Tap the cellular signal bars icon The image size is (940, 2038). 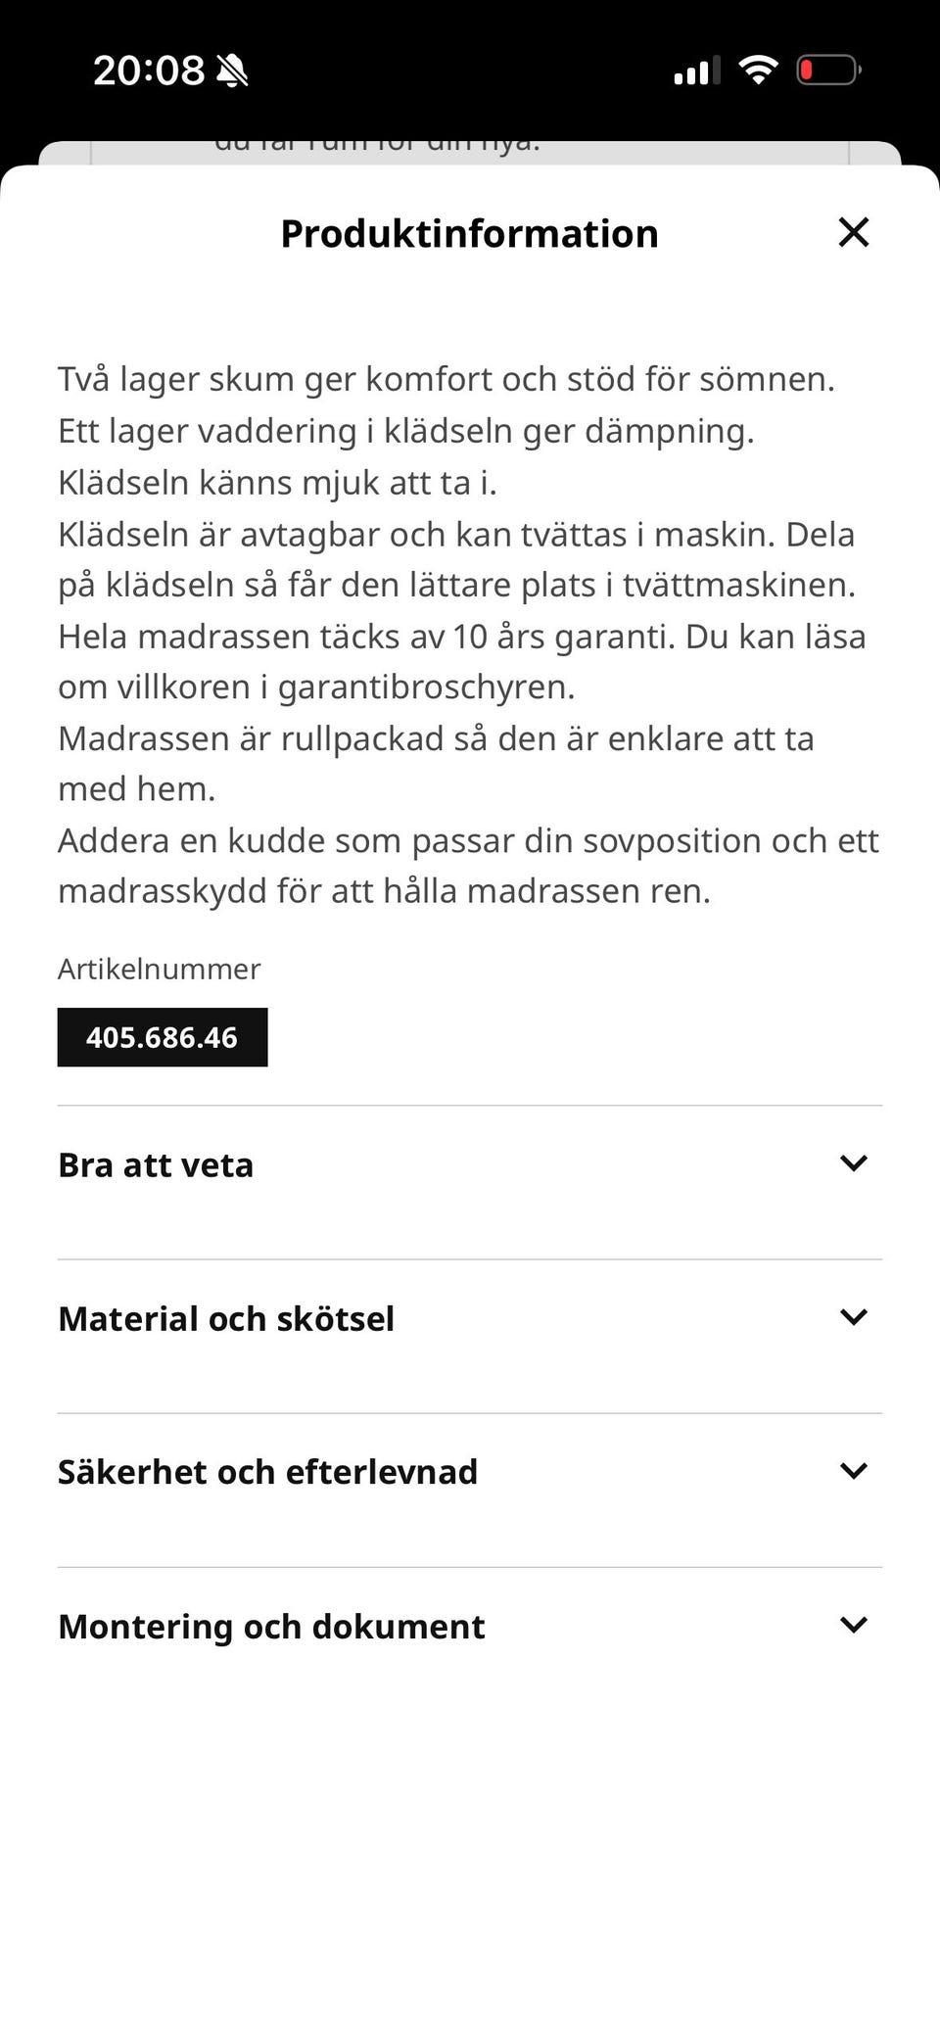697,71
